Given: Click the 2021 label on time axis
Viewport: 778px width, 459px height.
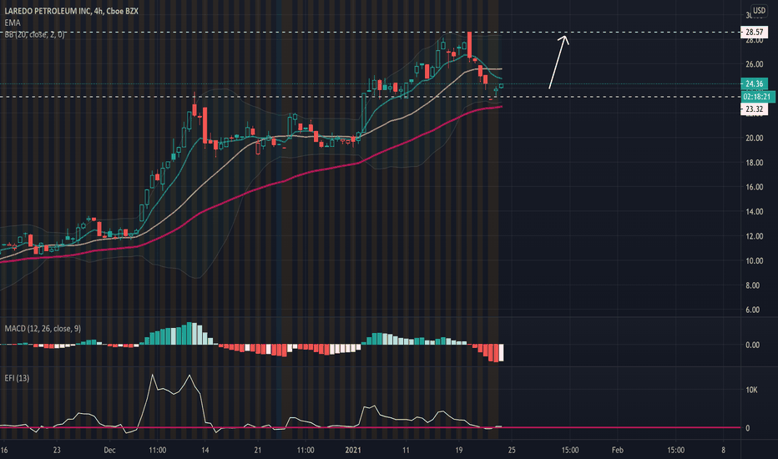Looking at the screenshot, I should (353, 450).
